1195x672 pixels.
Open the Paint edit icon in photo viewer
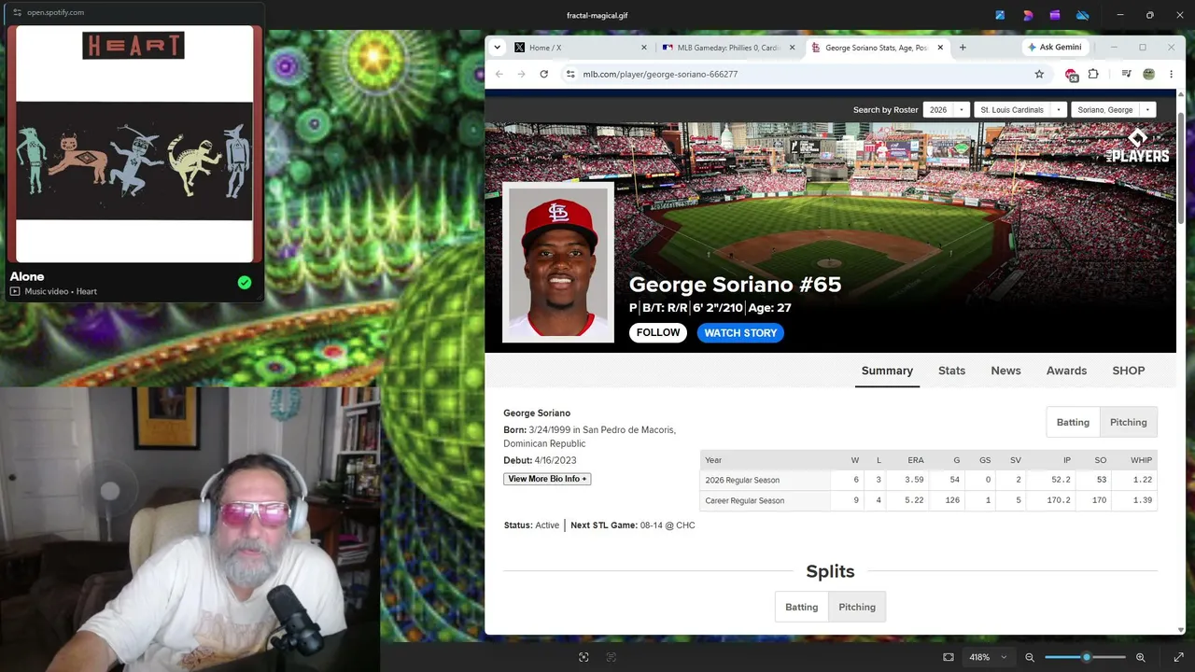[x=1000, y=15]
